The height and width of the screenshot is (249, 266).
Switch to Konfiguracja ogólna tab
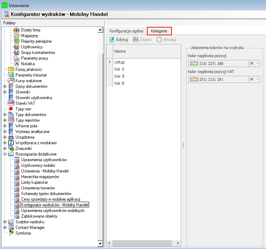pyautogui.click(x=126, y=31)
